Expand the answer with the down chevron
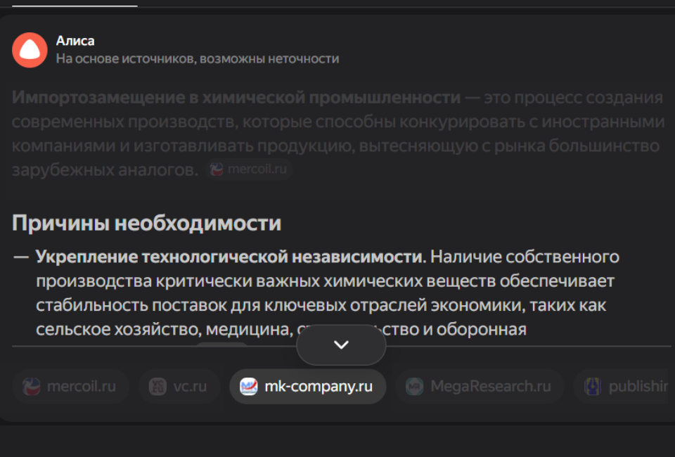 [341, 345]
